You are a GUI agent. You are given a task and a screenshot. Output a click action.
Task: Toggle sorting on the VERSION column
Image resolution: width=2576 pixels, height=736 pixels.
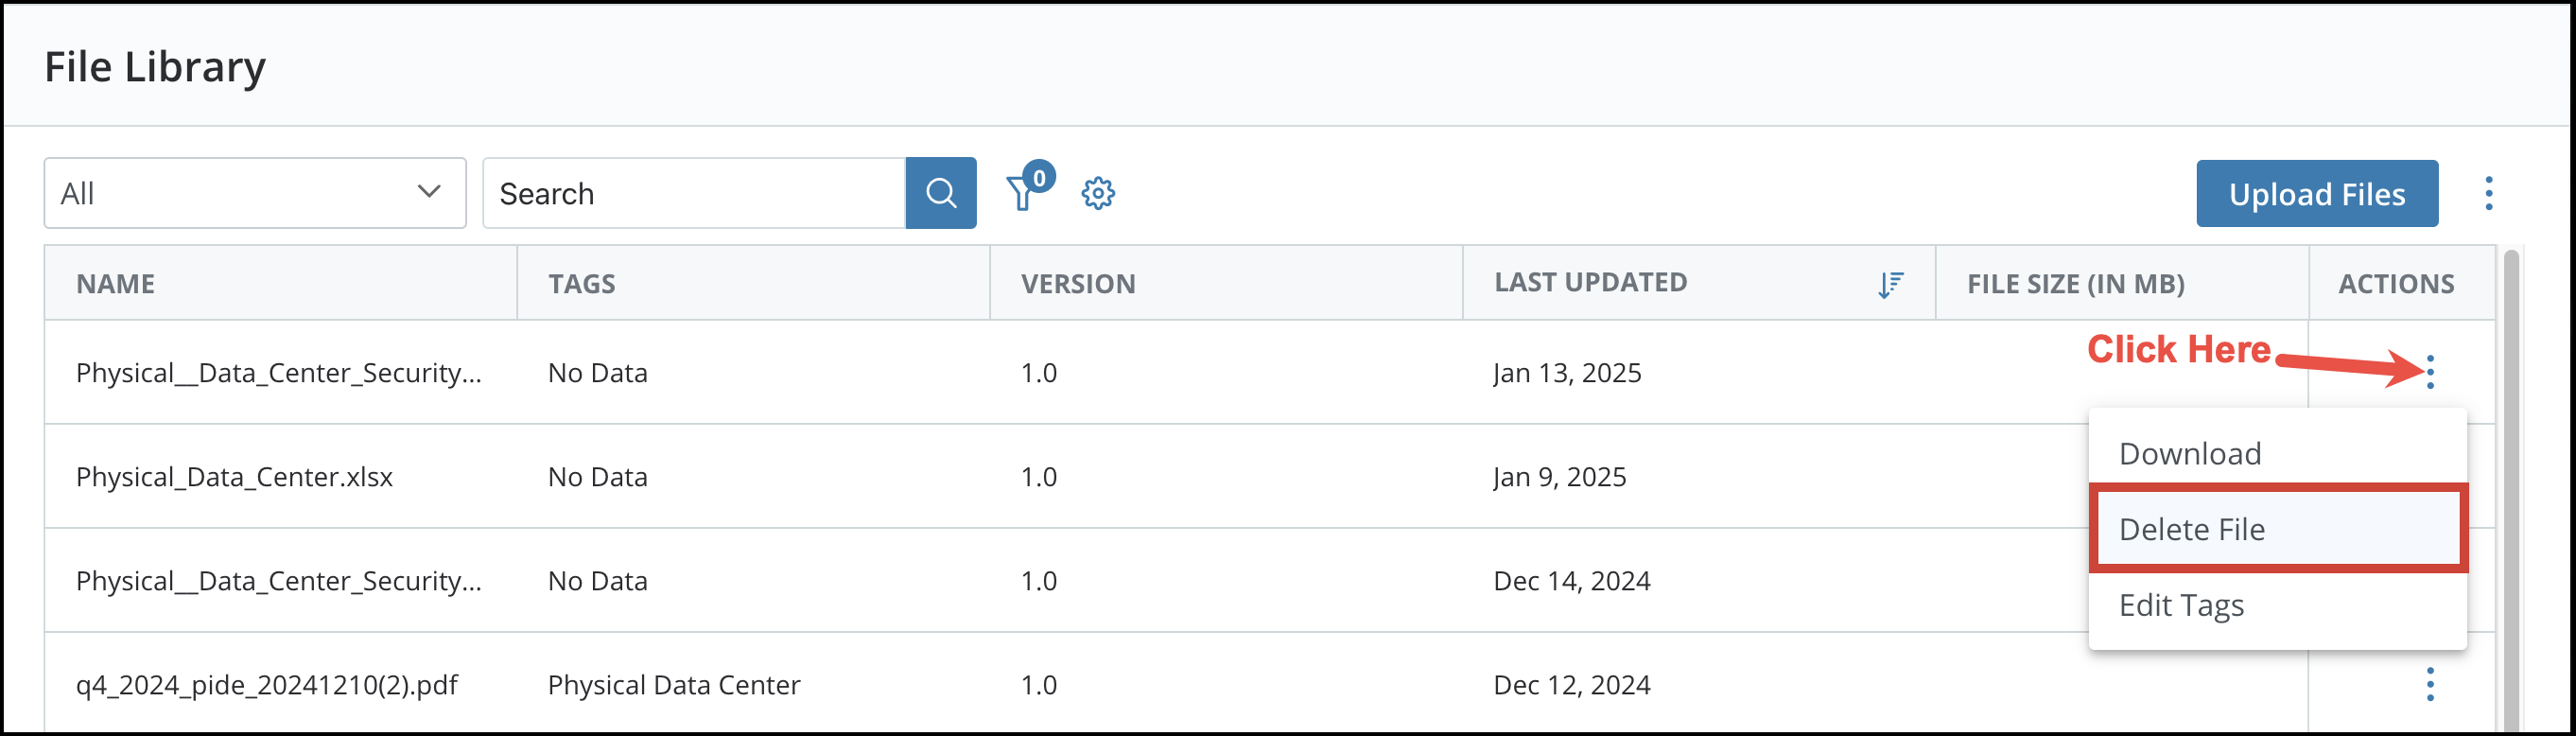1077,284
